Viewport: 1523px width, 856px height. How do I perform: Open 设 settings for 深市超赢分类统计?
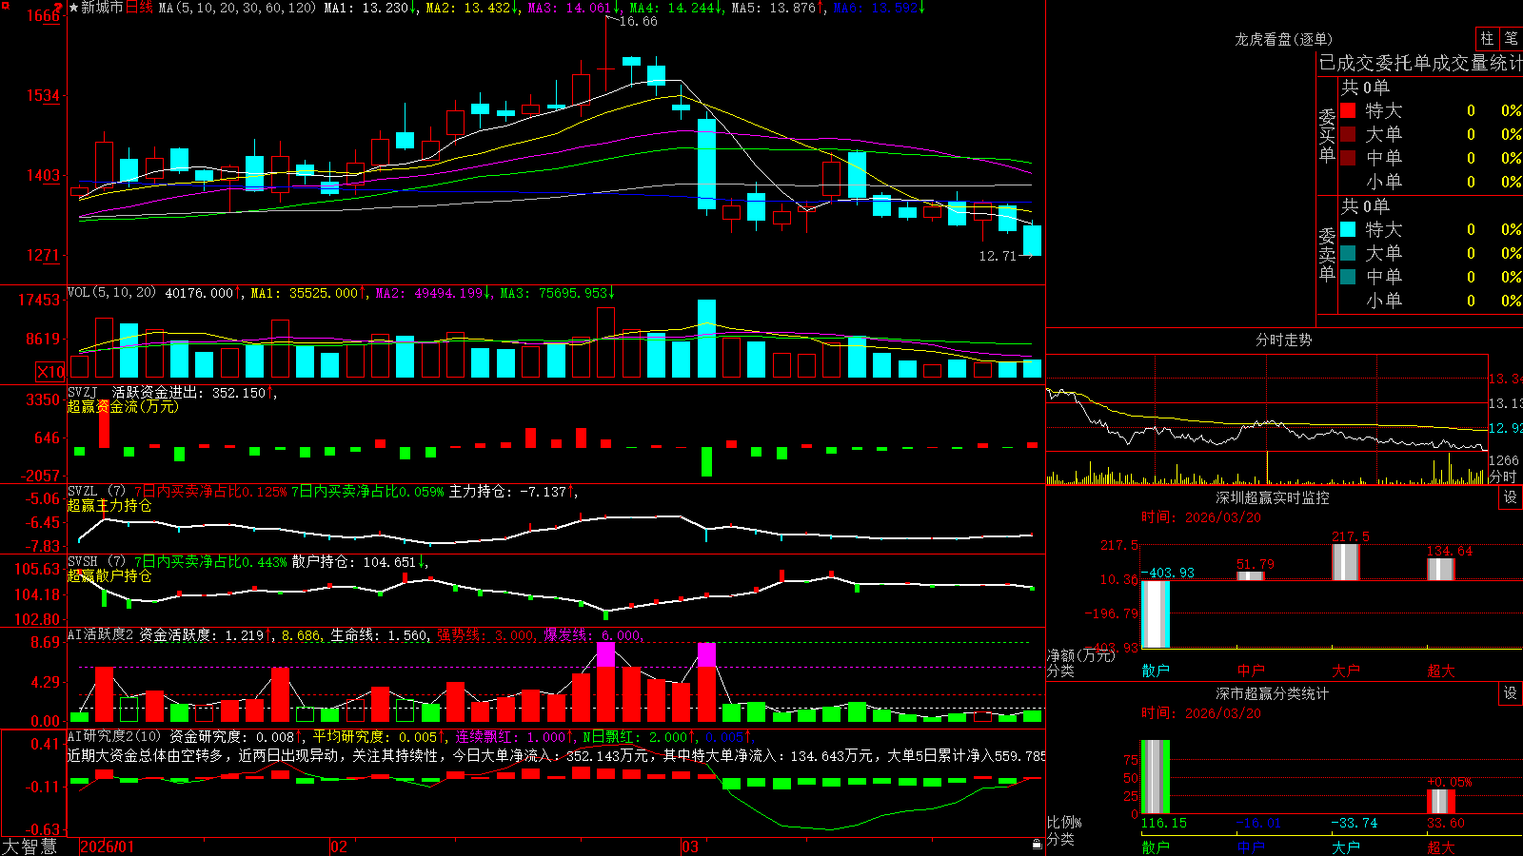(x=1511, y=693)
